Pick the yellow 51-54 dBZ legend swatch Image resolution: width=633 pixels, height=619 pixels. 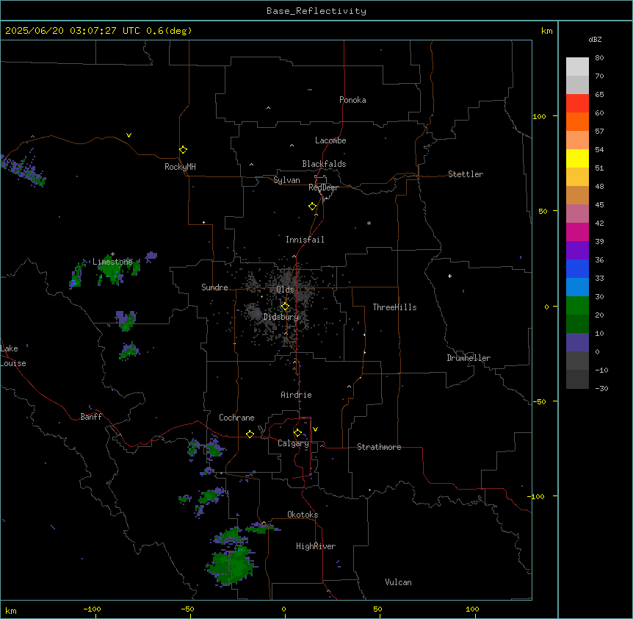pyautogui.click(x=577, y=158)
